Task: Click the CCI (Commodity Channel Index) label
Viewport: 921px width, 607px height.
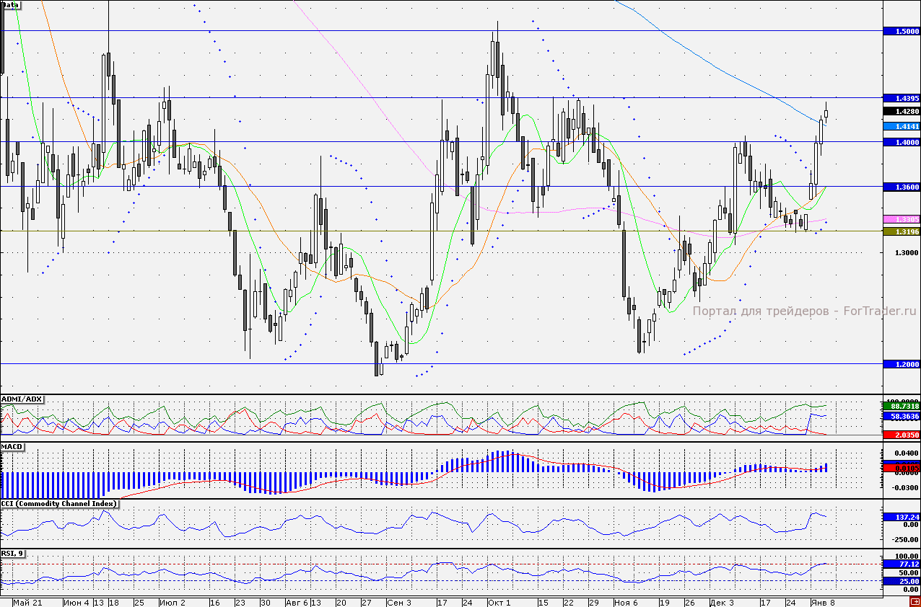Action: 59,503
